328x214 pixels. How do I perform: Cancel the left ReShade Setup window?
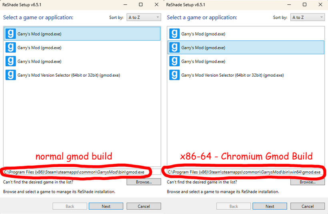coord(144,206)
